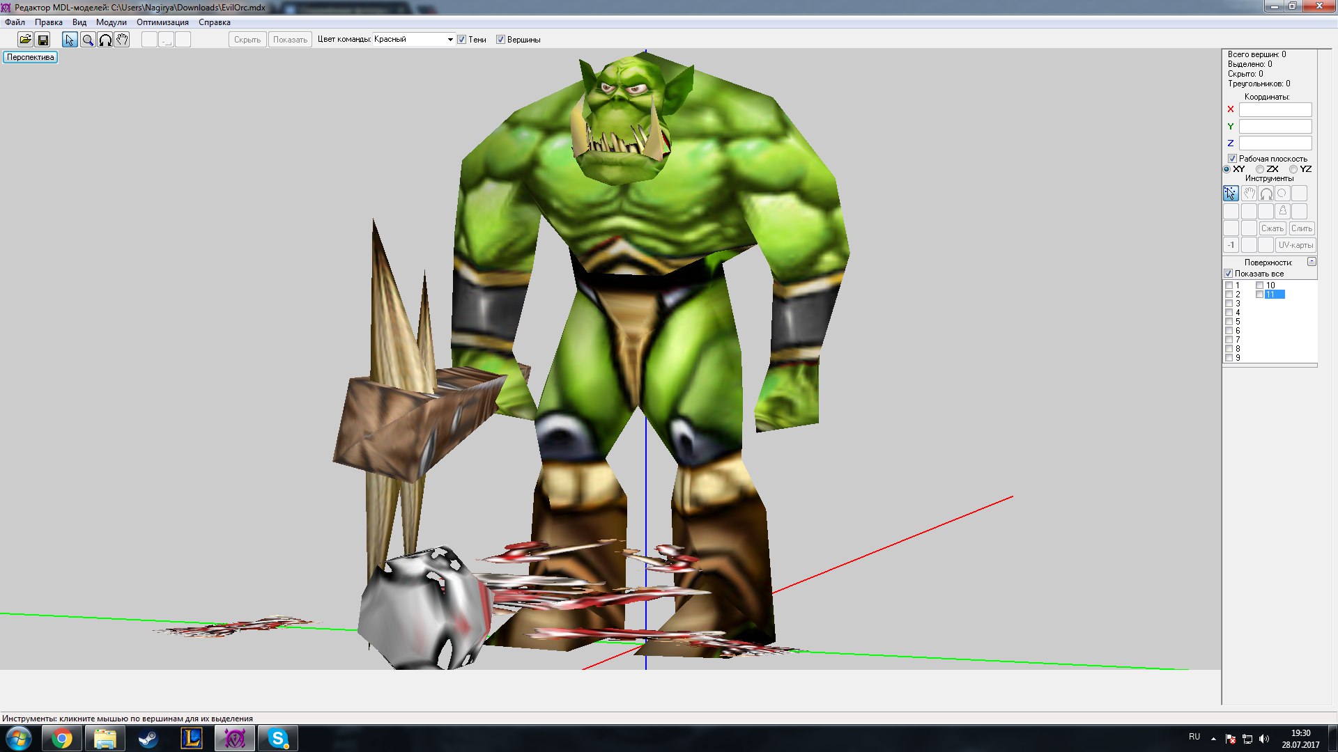This screenshot has height=752, width=1338.
Task: Click the Сжать button
Action: [x=1272, y=228]
